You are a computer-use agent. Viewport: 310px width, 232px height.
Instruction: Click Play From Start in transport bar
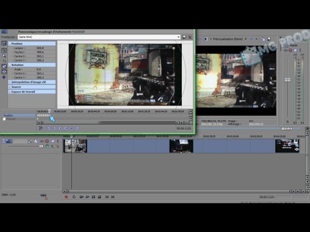[x=81, y=197]
